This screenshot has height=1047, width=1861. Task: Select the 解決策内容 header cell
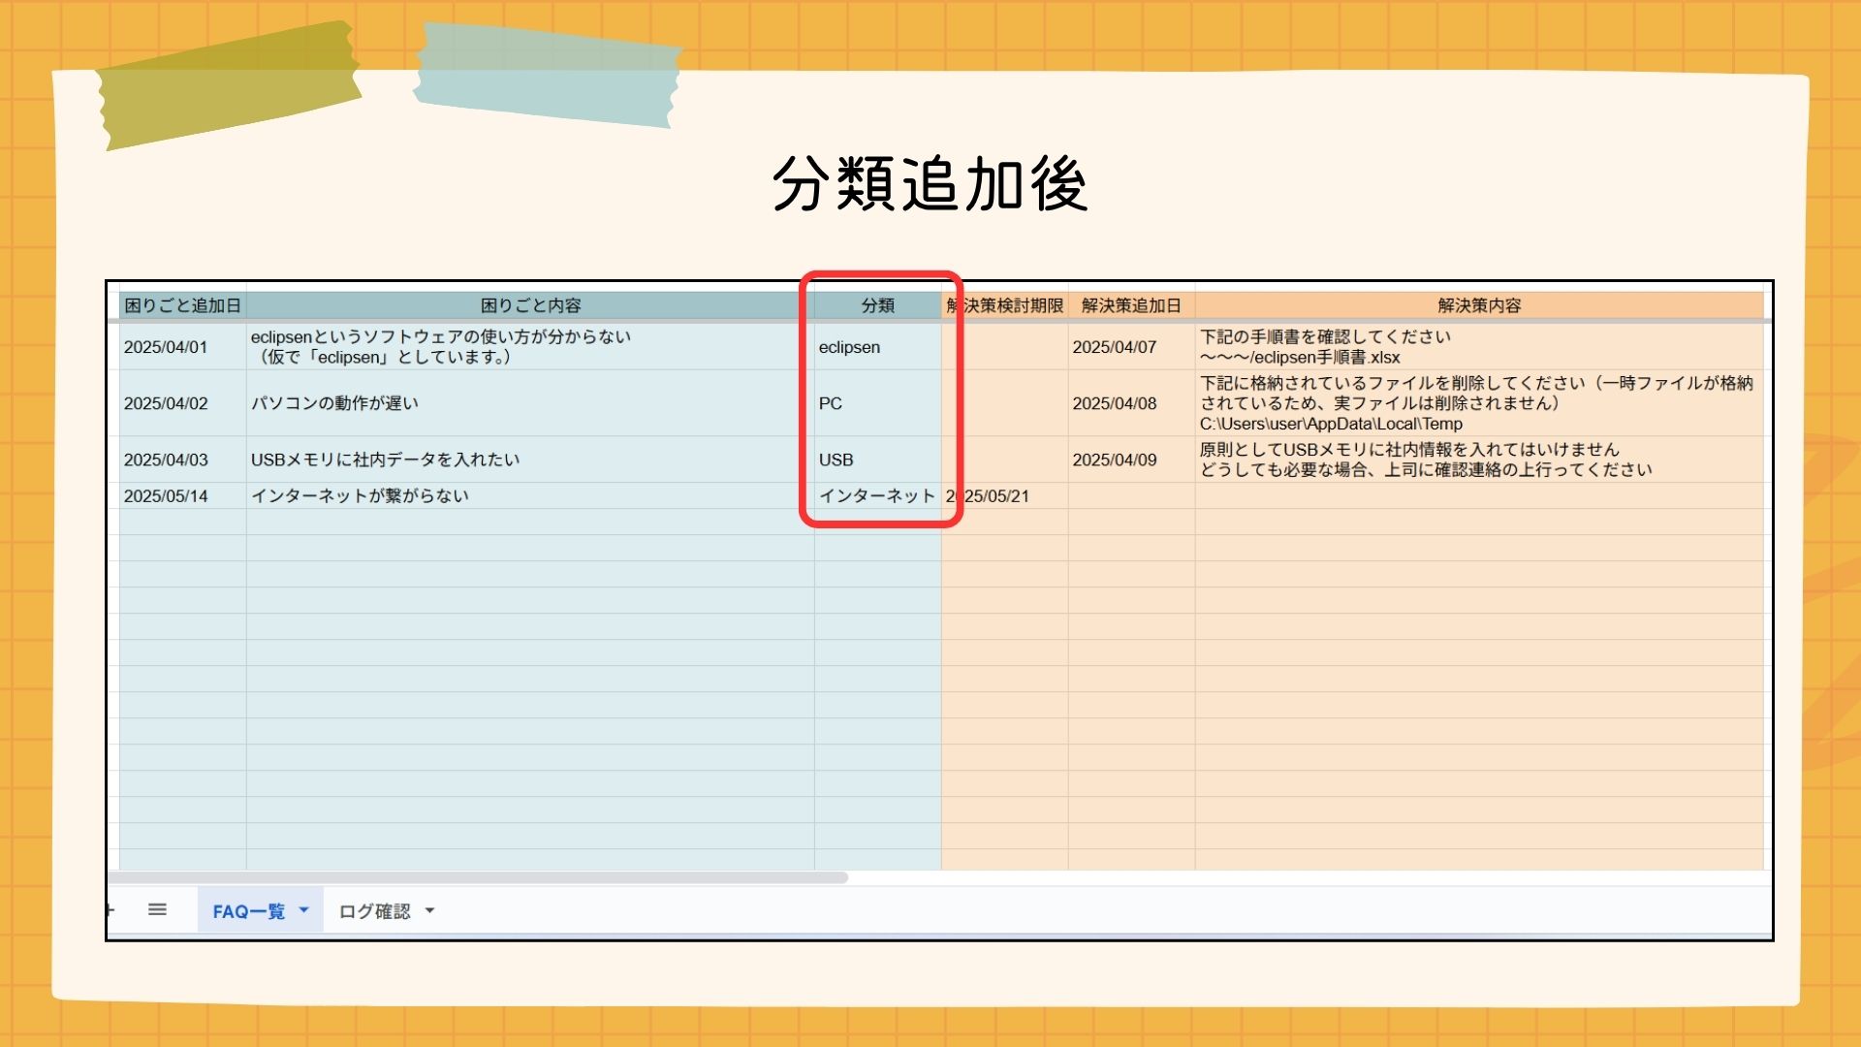pyautogui.click(x=1478, y=305)
